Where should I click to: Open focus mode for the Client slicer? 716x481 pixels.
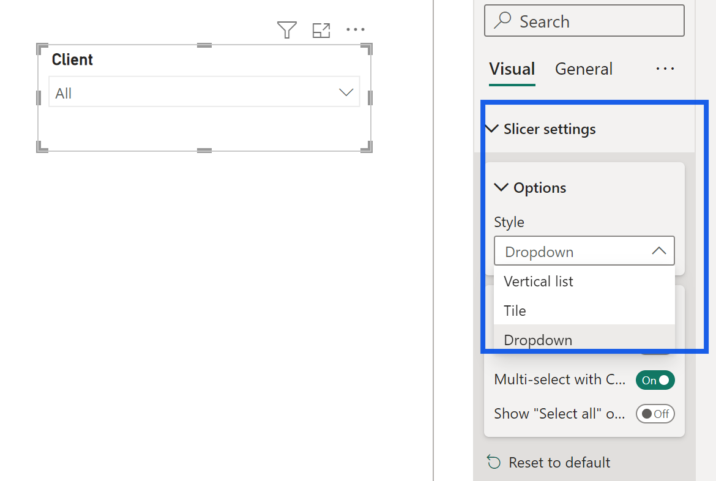point(321,30)
